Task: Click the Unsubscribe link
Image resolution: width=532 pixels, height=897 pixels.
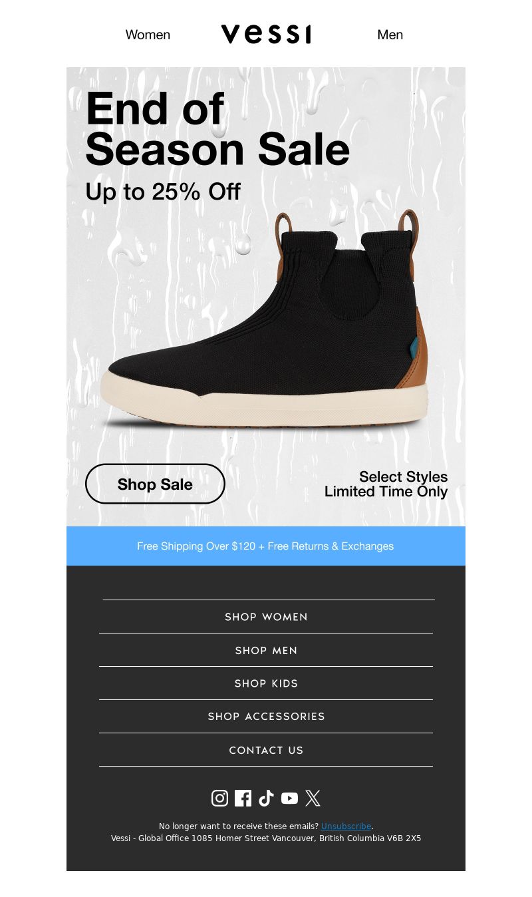Action: (346, 826)
